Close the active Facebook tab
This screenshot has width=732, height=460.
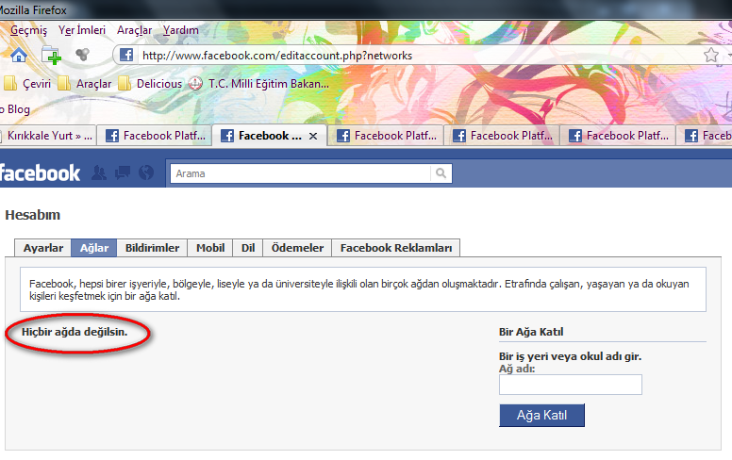coord(313,137)
